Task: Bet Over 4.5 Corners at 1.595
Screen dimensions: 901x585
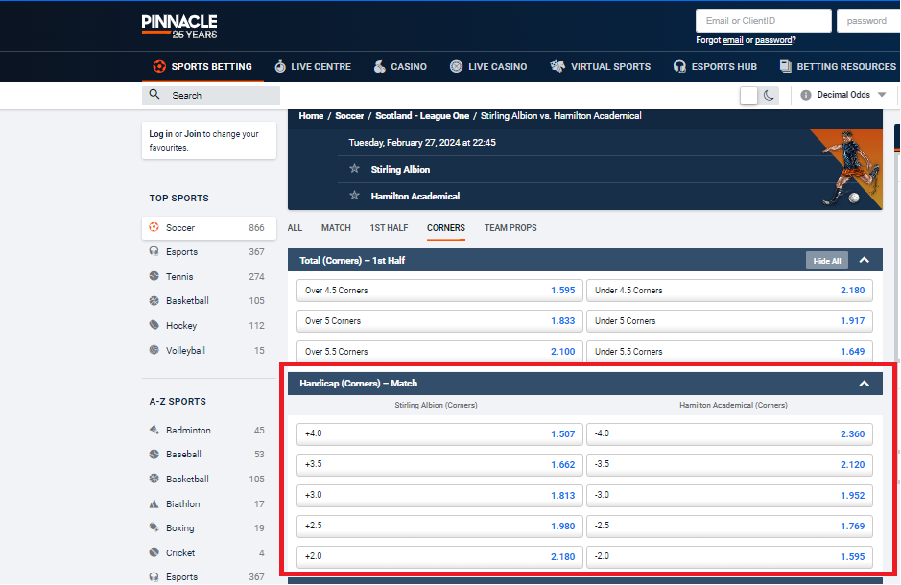Action: [x=439, y=290]
